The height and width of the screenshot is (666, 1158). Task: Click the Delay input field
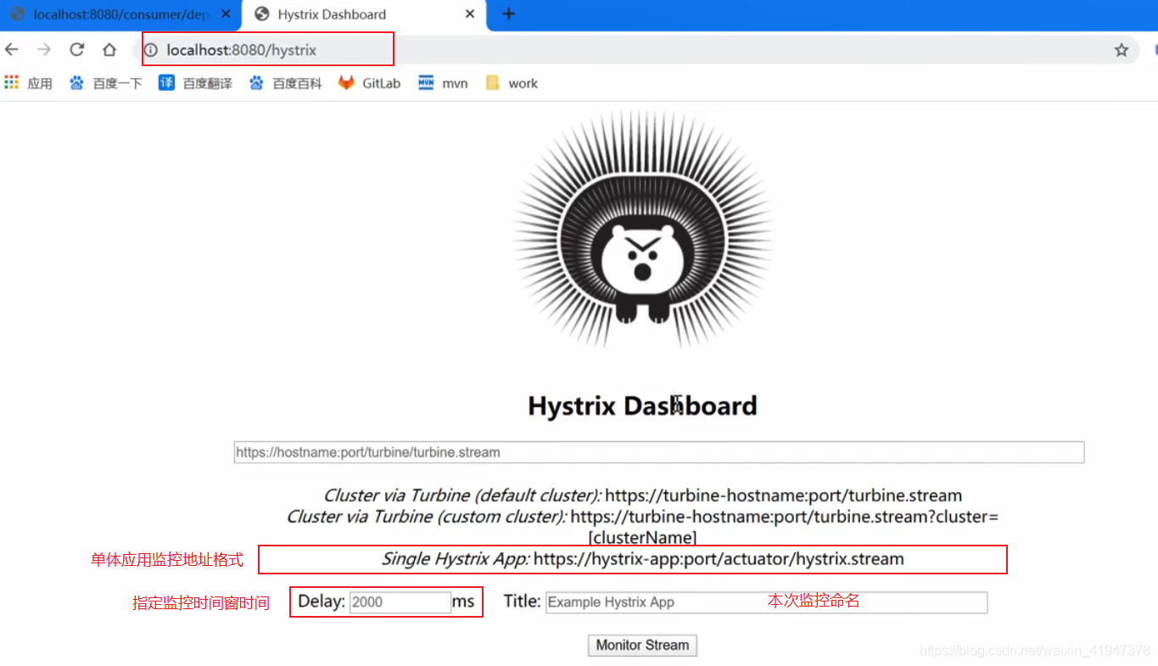coord(400,602)
